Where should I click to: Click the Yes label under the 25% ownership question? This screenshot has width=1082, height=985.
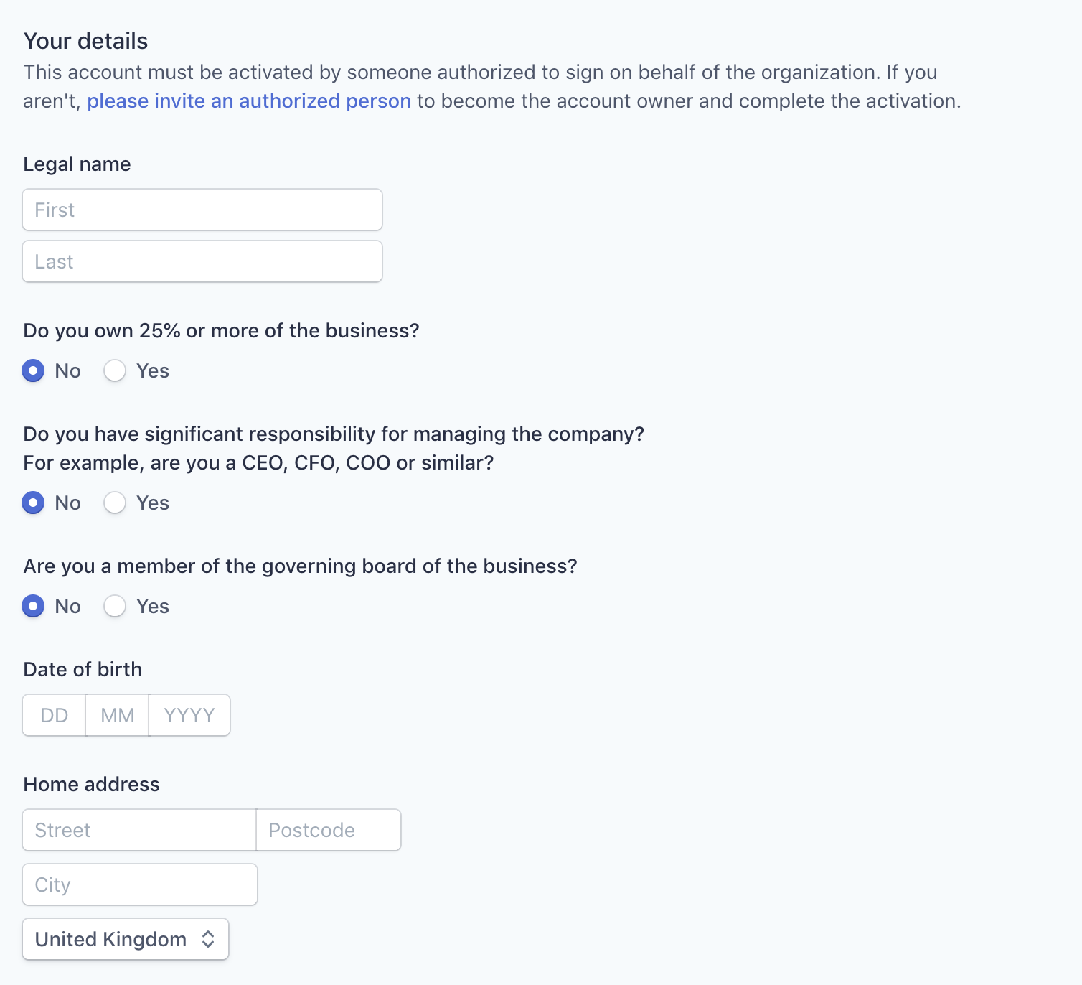tap(153, 370)
